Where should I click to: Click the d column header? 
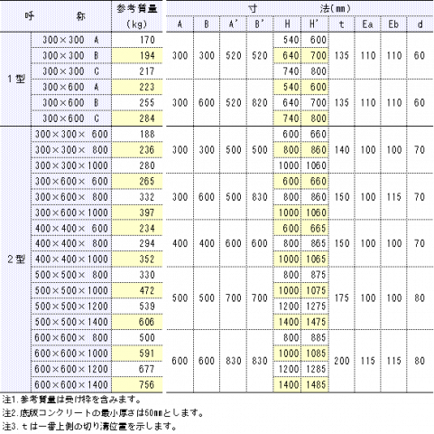pyautogui.click(x=420, y=24)
